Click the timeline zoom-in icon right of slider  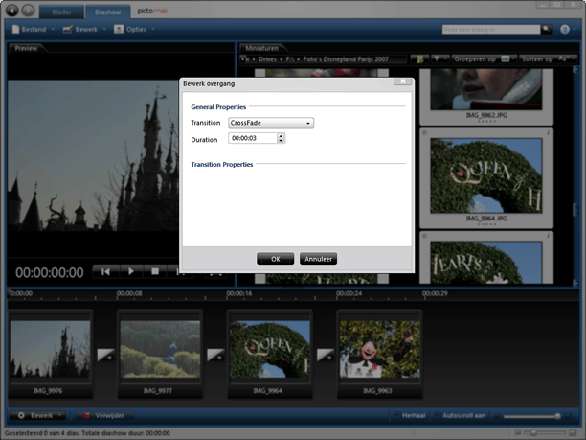(x=568, y=416)
